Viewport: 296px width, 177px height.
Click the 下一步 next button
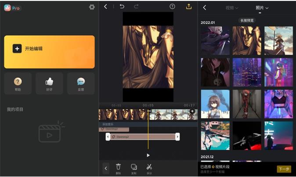[x=284, y=169]
